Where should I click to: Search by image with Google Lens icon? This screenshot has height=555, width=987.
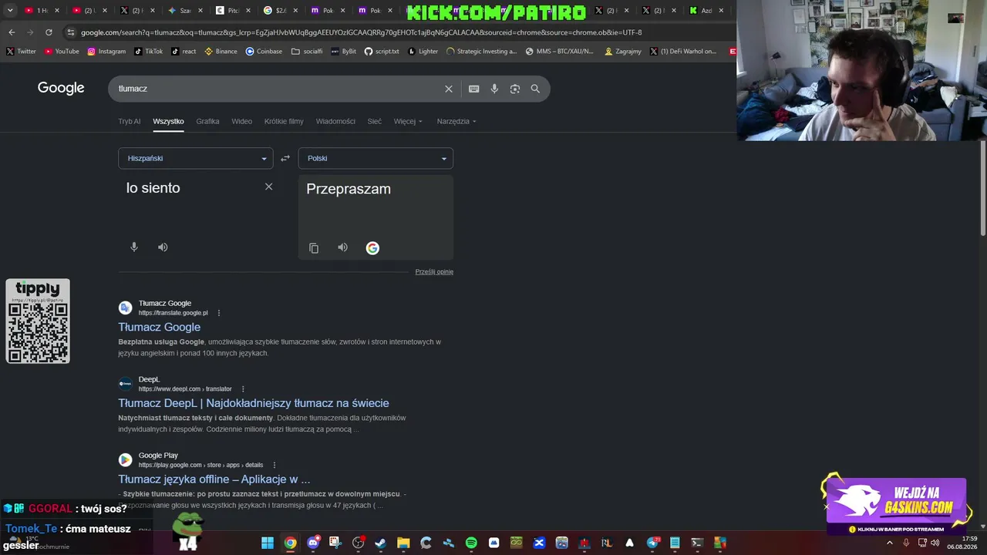pos(515,89)
